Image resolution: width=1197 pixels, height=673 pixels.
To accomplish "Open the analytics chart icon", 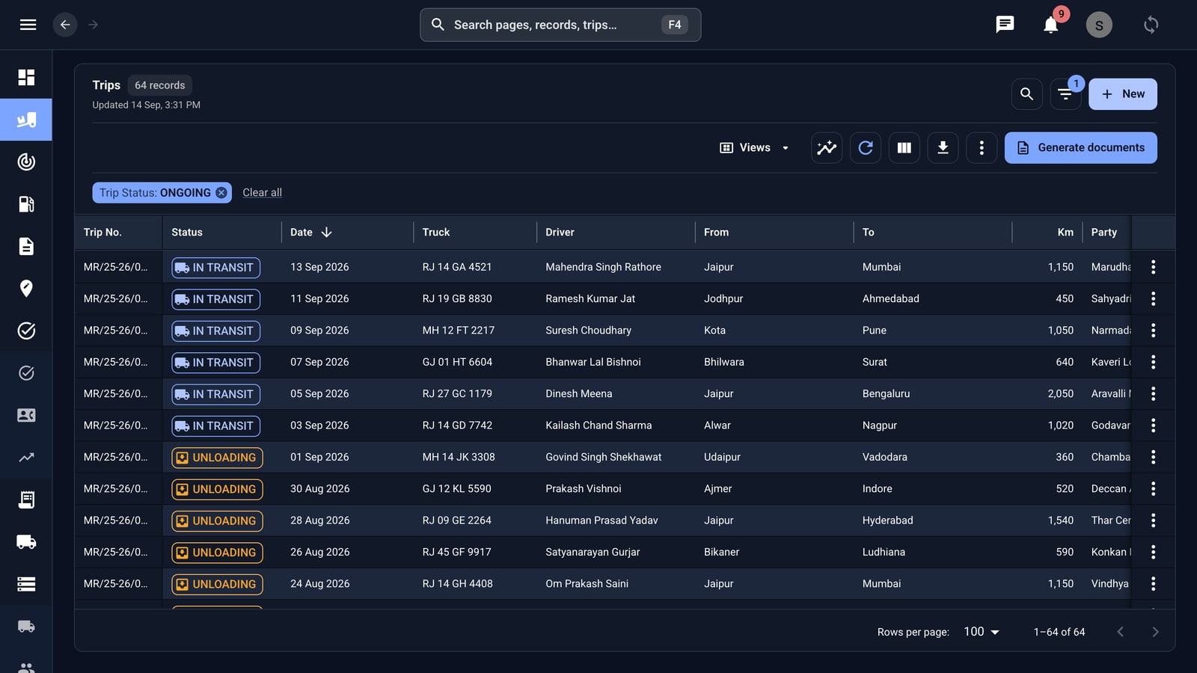I will [x=827, y=148].
